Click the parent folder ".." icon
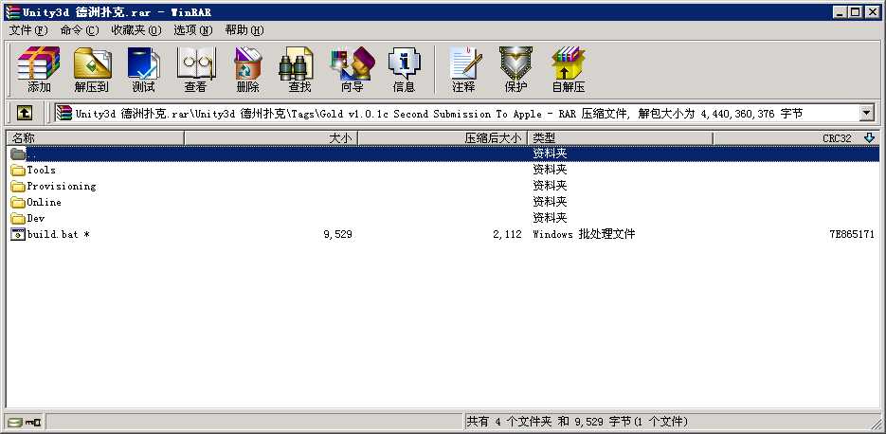Screen dimensions: 886x434 click(x=18, y=154)
